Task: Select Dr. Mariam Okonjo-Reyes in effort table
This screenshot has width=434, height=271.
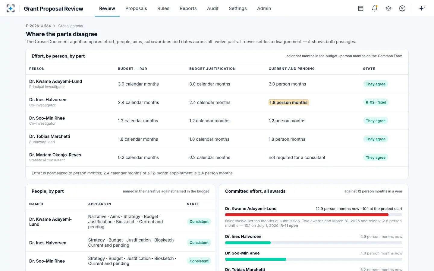Action: pyautogui.click(x=55, y=155)
